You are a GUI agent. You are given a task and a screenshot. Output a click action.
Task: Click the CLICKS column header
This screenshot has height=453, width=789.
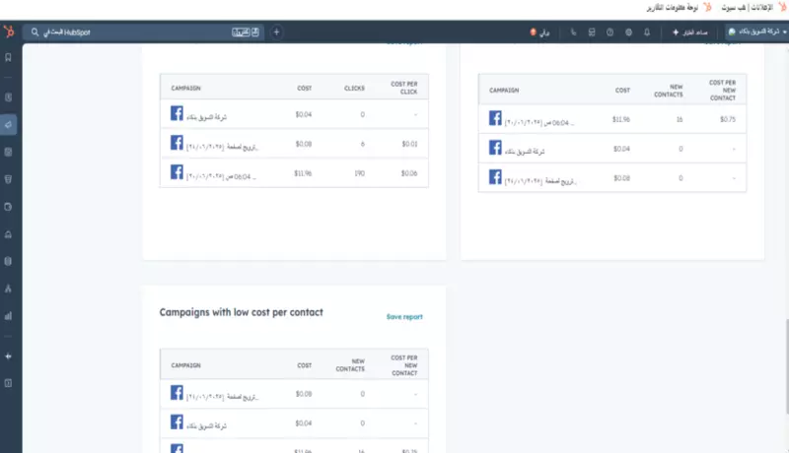pos(354,89)
